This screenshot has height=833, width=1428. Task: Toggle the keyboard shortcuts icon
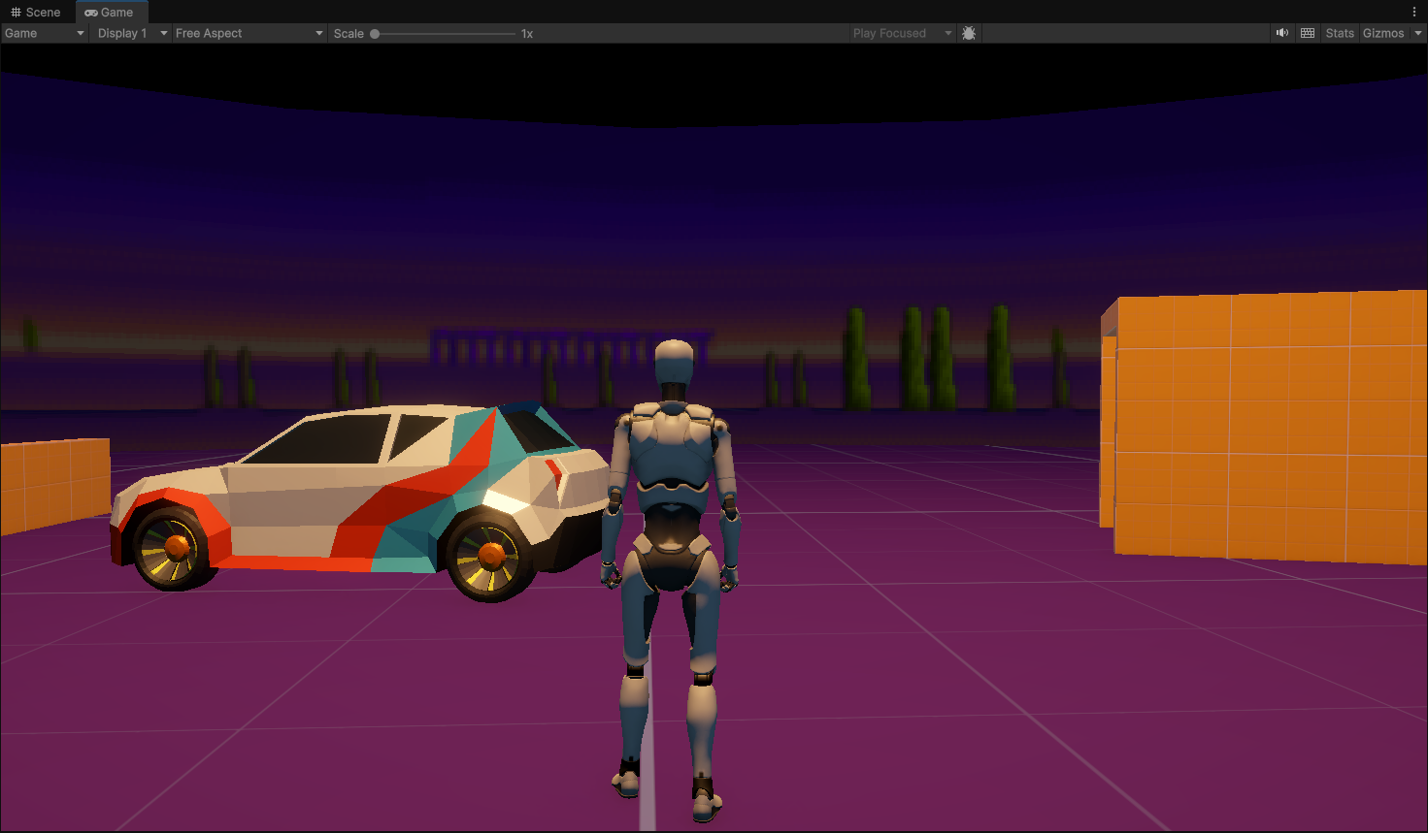(x=1308, y=33)
